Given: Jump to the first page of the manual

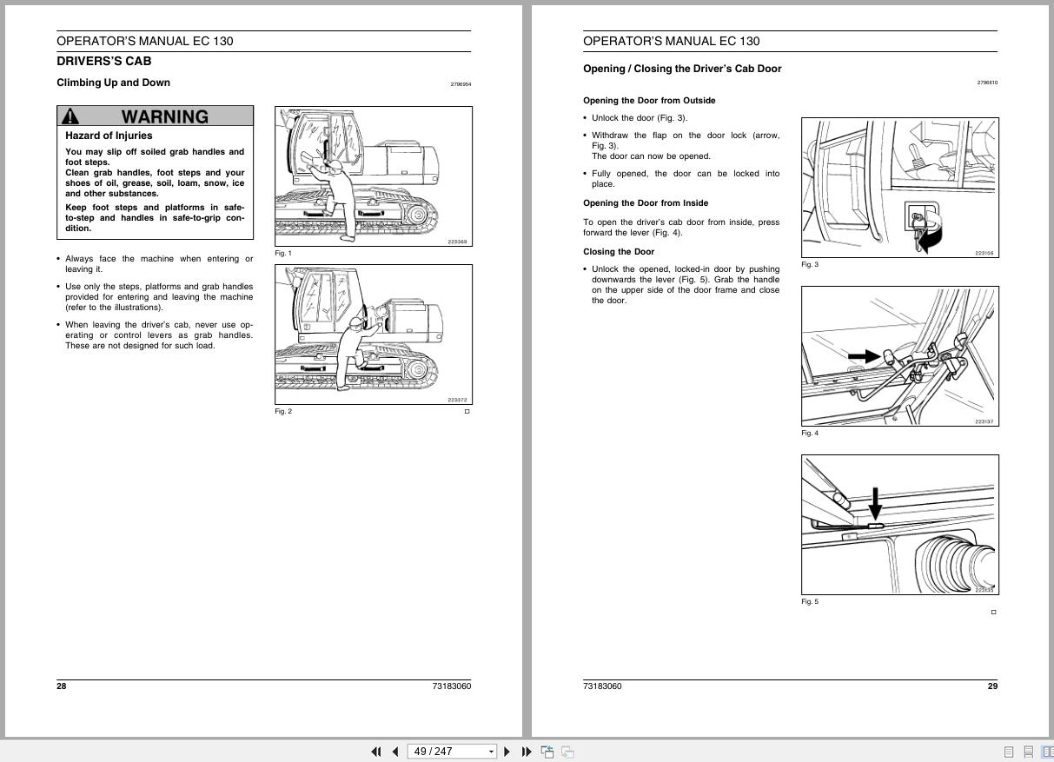Looking at the screenshot, I should [376, 751].
